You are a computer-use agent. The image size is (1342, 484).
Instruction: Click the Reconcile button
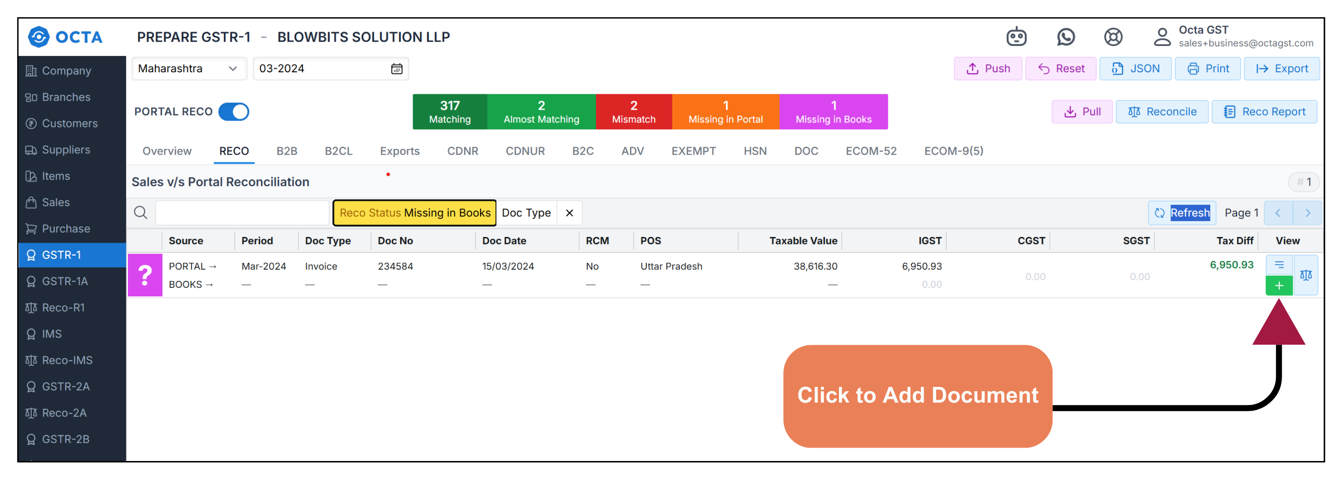[x=1162, y=112]
